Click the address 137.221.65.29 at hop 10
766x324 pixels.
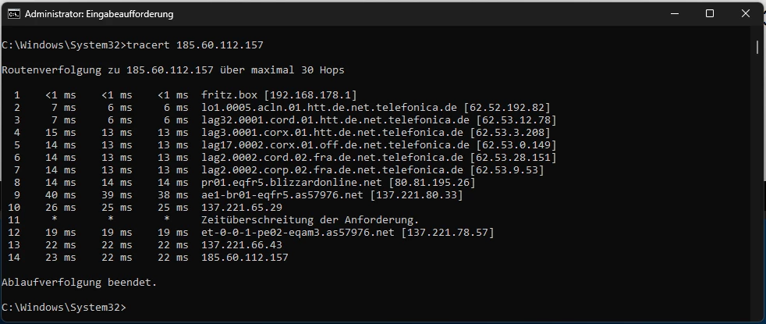tap(242, 207)
